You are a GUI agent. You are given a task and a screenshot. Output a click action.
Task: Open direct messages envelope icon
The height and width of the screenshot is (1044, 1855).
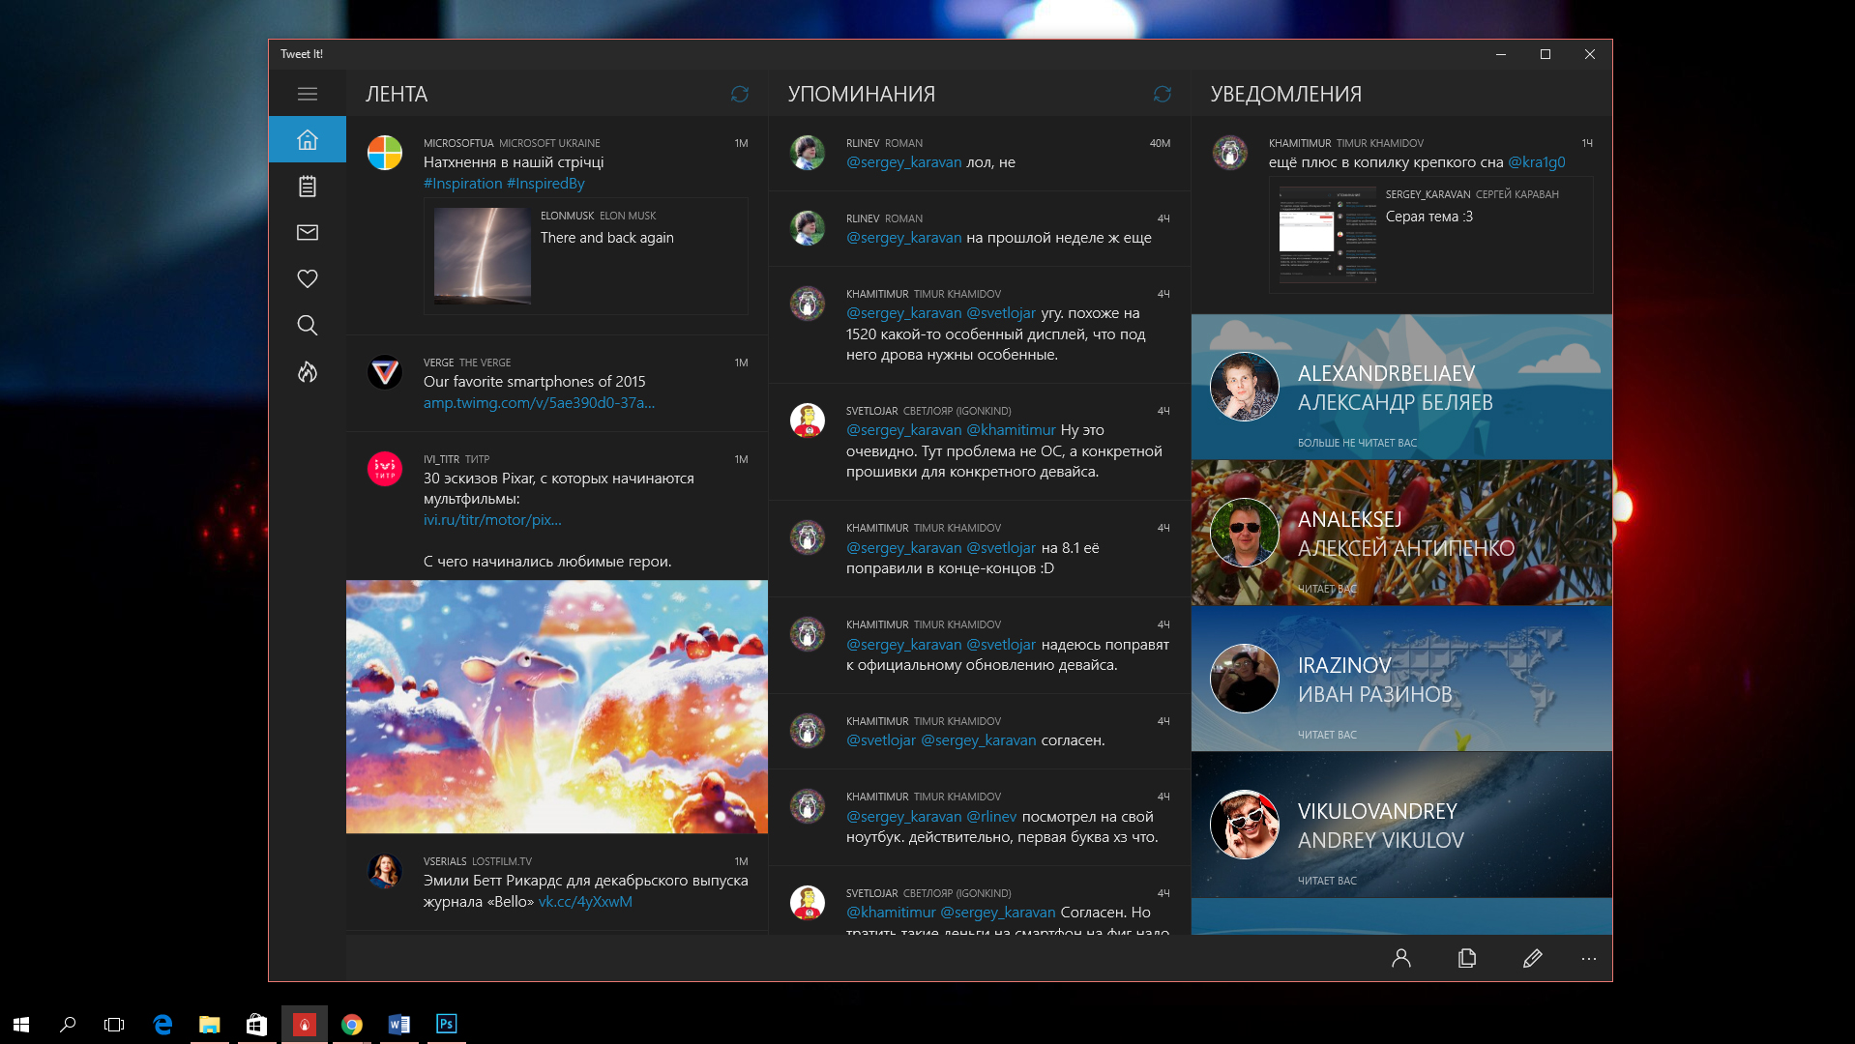[x=308, y=232]
